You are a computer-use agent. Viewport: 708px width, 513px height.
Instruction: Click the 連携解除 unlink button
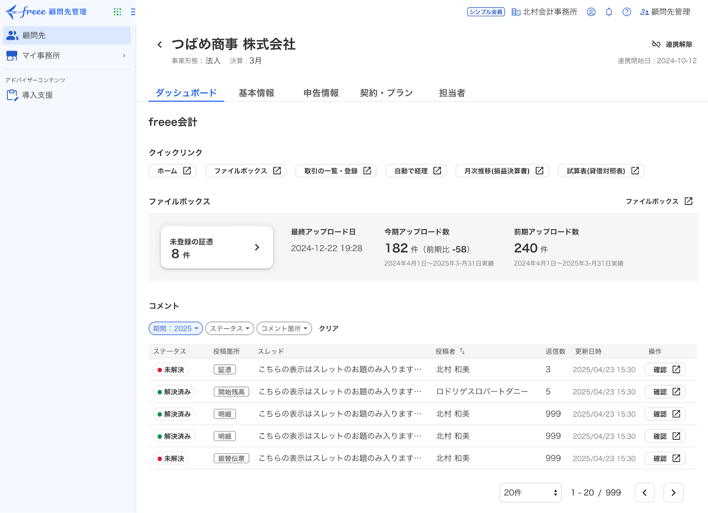coord(672,44)
